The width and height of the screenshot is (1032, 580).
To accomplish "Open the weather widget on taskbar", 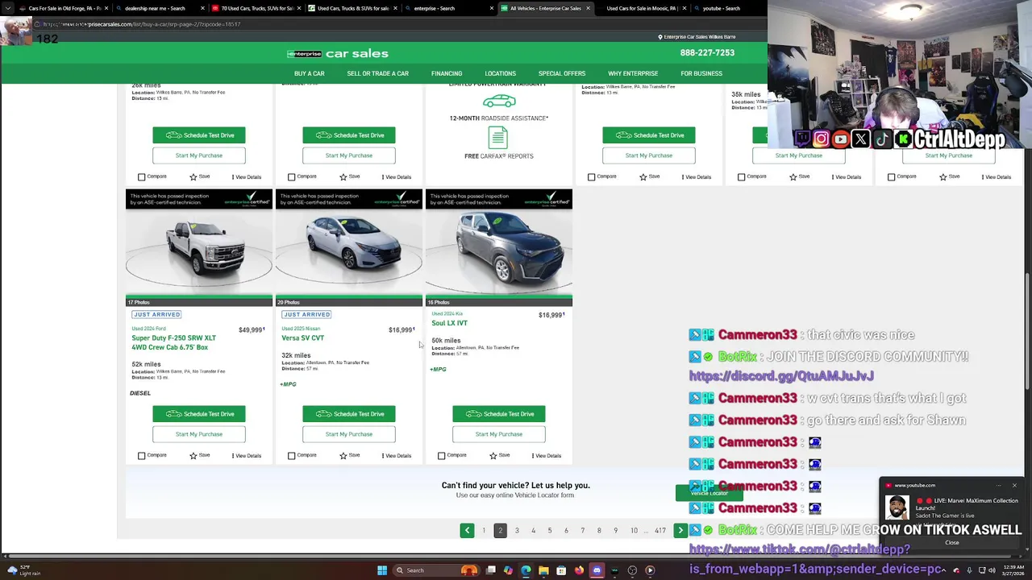I will coord(23,570).
